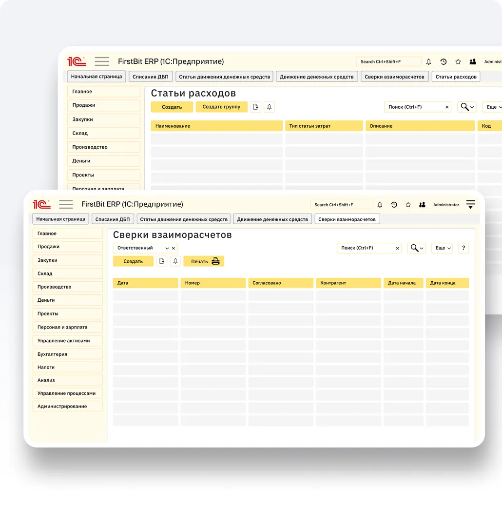502x506 pixels.
Task: Open the magnifier search dropdown in Сверки взаиморасчетов
Action: 417,248
